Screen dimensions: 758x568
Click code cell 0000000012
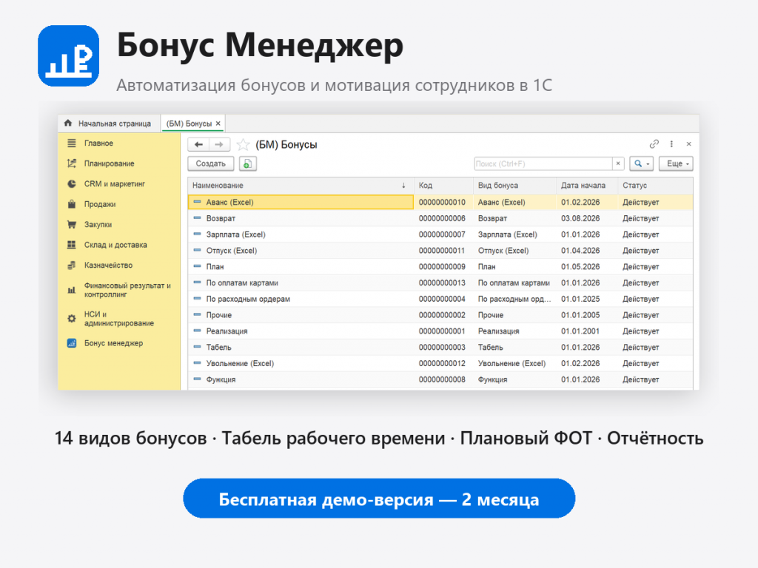pyautogui.click(x=442, y=363)
